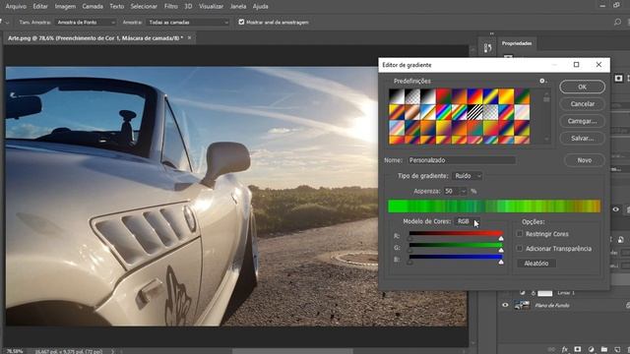Switch to the Propriedades tab
Screen dimensions: 630x354
(x=517, y=43)
